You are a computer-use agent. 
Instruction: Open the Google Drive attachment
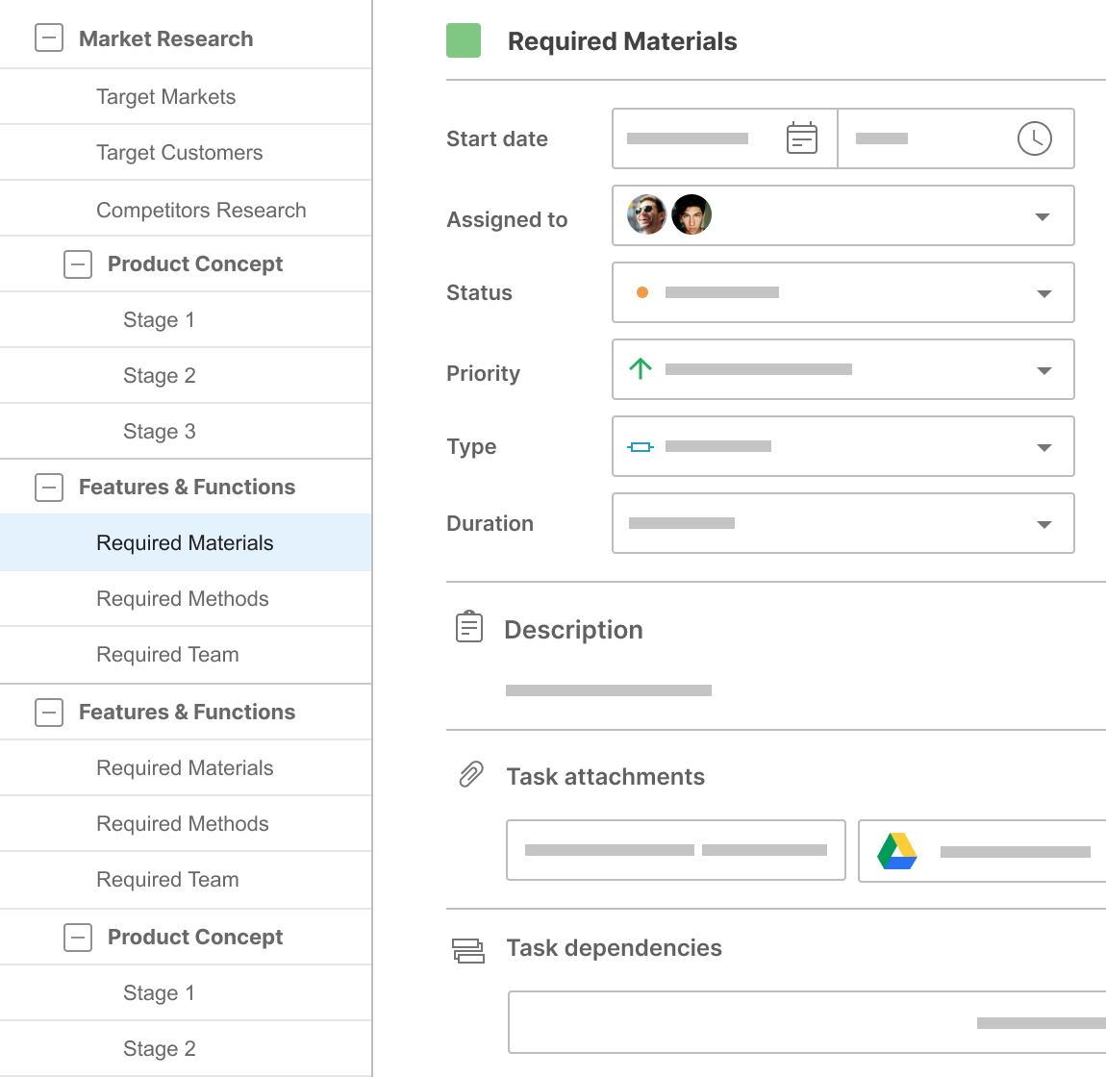click(x=981, y=850)
